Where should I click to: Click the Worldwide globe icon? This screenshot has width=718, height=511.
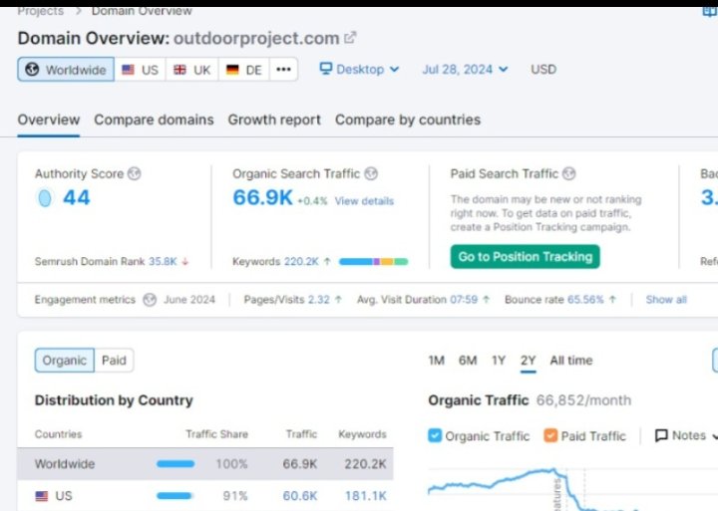(32, 70)
